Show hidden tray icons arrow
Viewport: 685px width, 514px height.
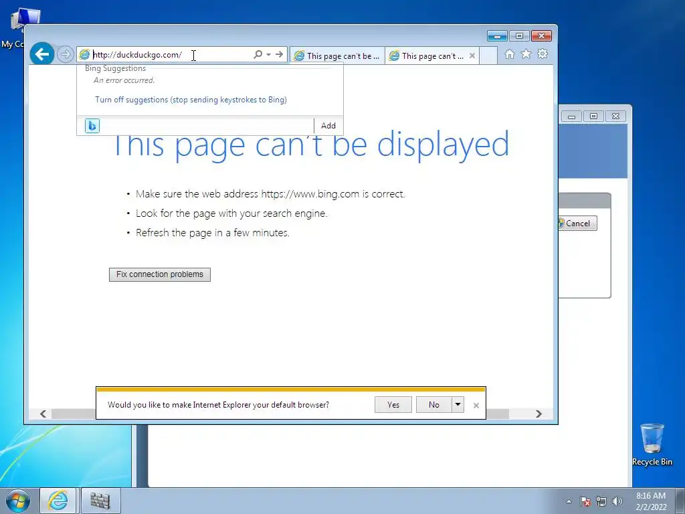[x=569, y=501]
